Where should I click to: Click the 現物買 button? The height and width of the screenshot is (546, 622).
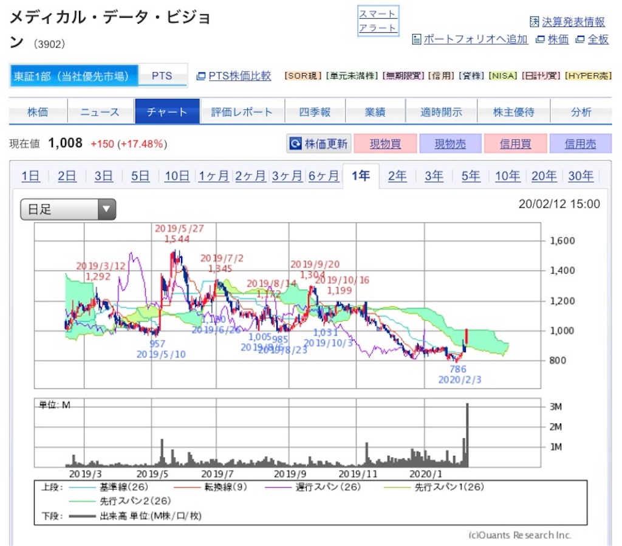[x=385, y=143]
